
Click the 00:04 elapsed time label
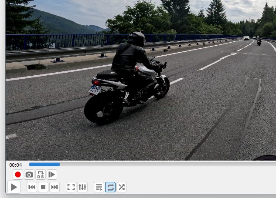coord(16,165)
